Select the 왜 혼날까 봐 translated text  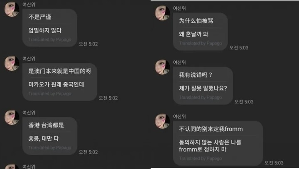(x=194, y=34)
